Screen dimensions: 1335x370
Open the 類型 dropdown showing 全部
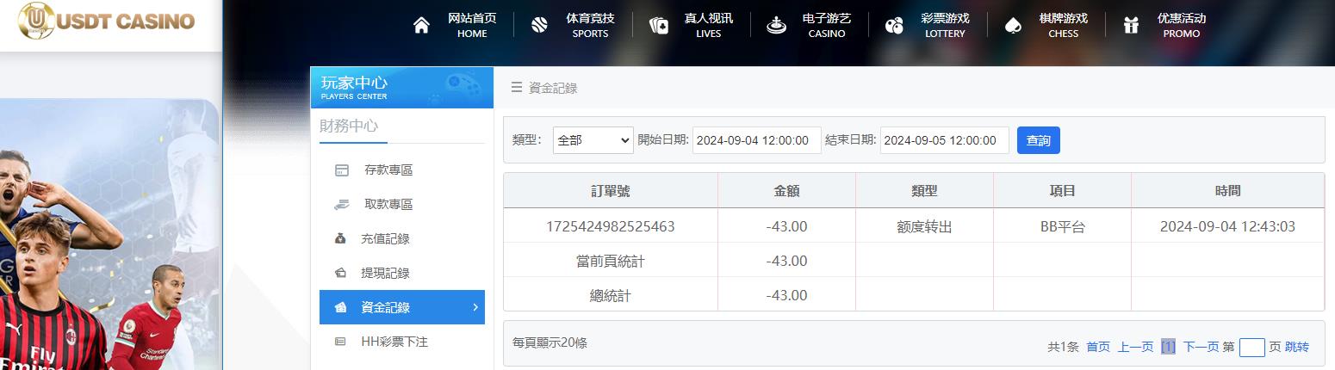[x=593, y=140]
